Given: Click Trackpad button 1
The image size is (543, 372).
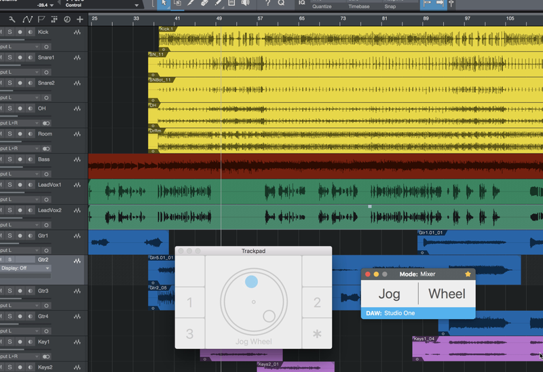Looking at the screenshot, I should click(190, 302).
